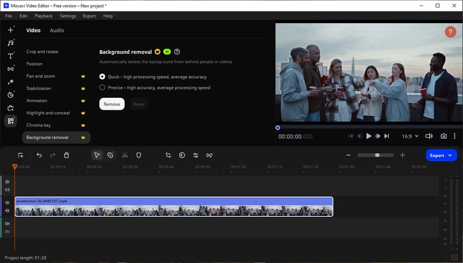
Task: Open the Transitions sidebar icon
Action: point(10,69)
